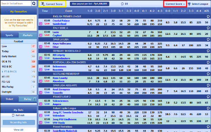Open stats icon for Belenenses match
Viewport: 211px width, 132px height.
point(40,70)
